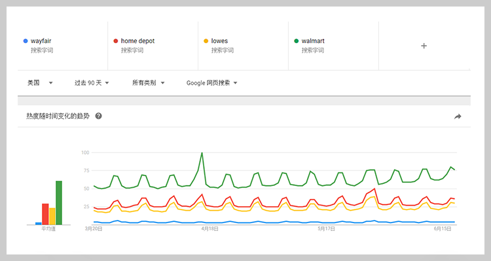Open the Google 网页搜索 dropdown
Viewport: 491px width, 261px height.
[x=211, y=83]
